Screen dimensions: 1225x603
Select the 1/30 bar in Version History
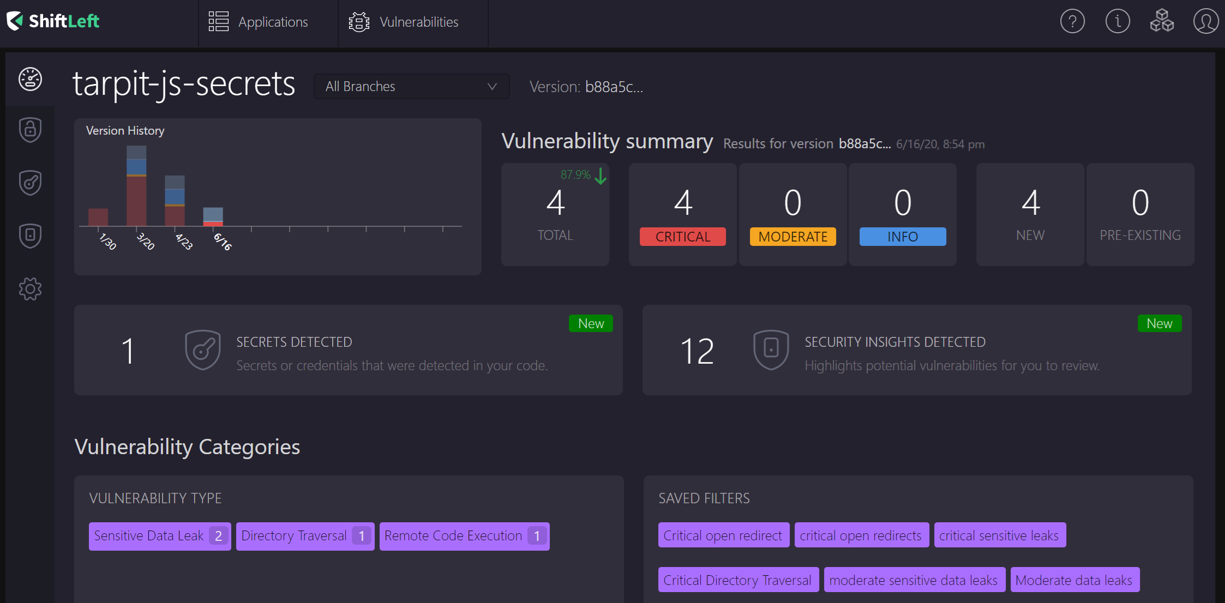point(98,217)
